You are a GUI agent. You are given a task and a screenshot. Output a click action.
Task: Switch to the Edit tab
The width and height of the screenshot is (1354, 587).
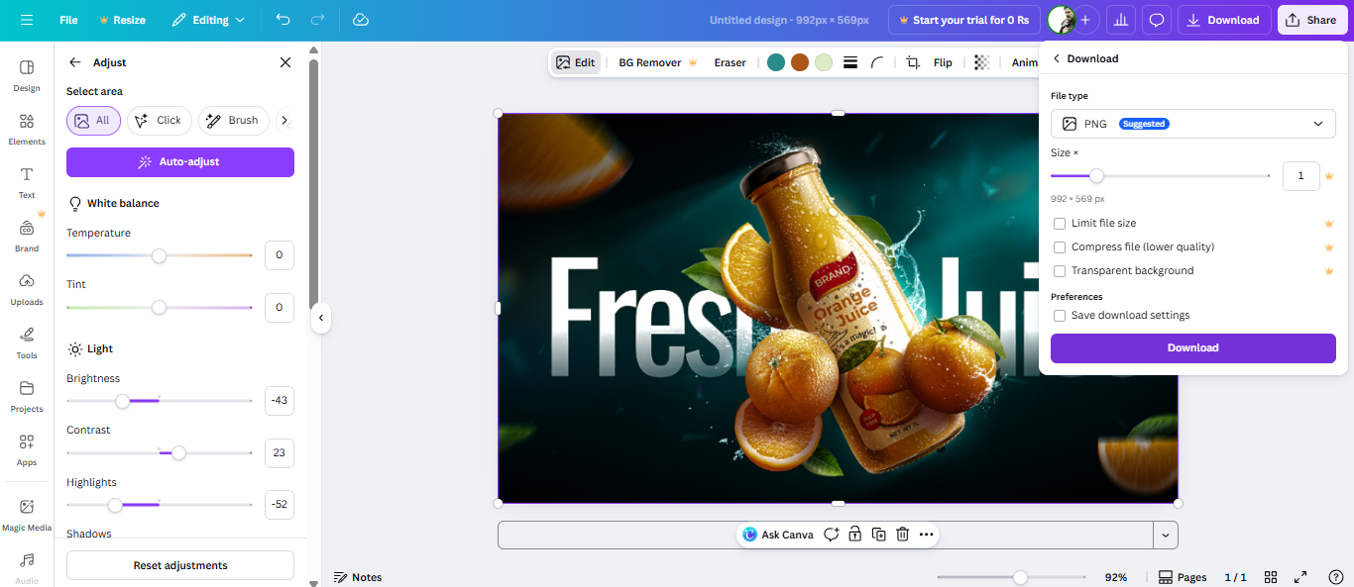[576, 61]
